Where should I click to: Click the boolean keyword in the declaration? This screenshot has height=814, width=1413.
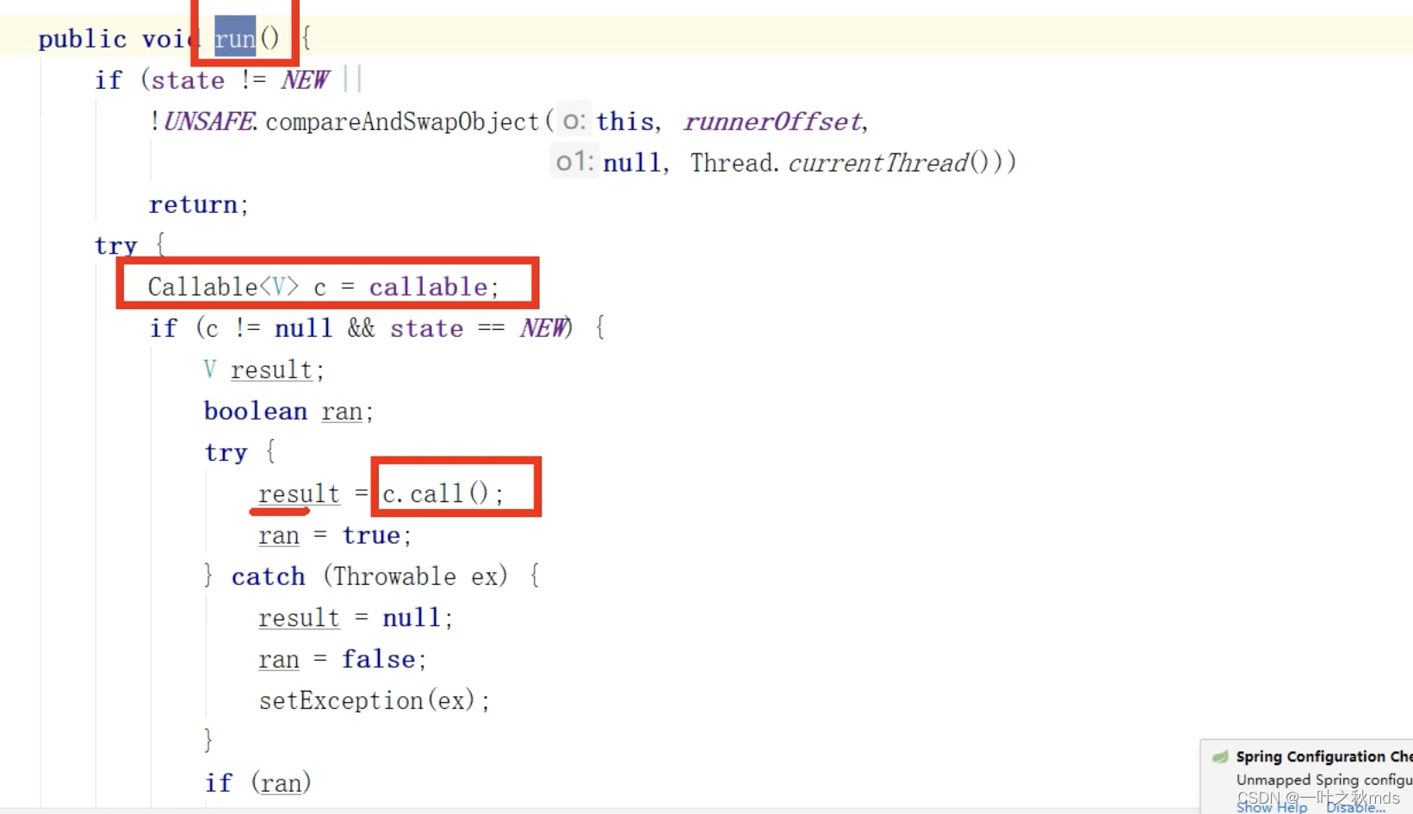pos(255,411)
